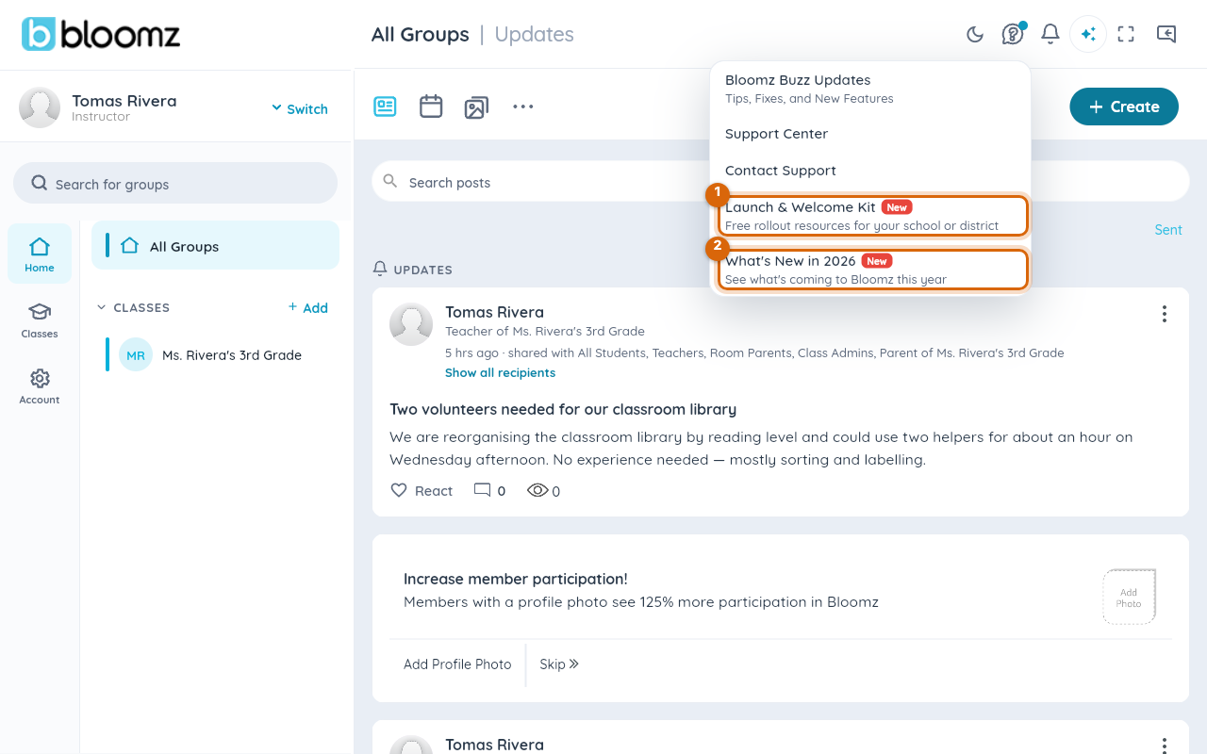Viewport: 1207px width, 754px height.
Task: Go to Home in sidebar
Action: coord(40,254)
